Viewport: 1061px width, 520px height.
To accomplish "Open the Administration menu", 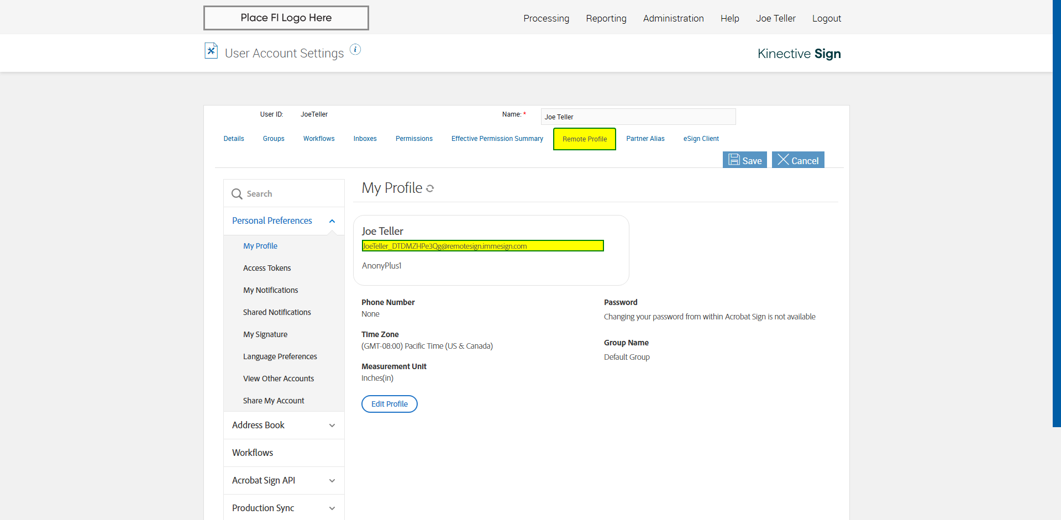I will [673, 18].
